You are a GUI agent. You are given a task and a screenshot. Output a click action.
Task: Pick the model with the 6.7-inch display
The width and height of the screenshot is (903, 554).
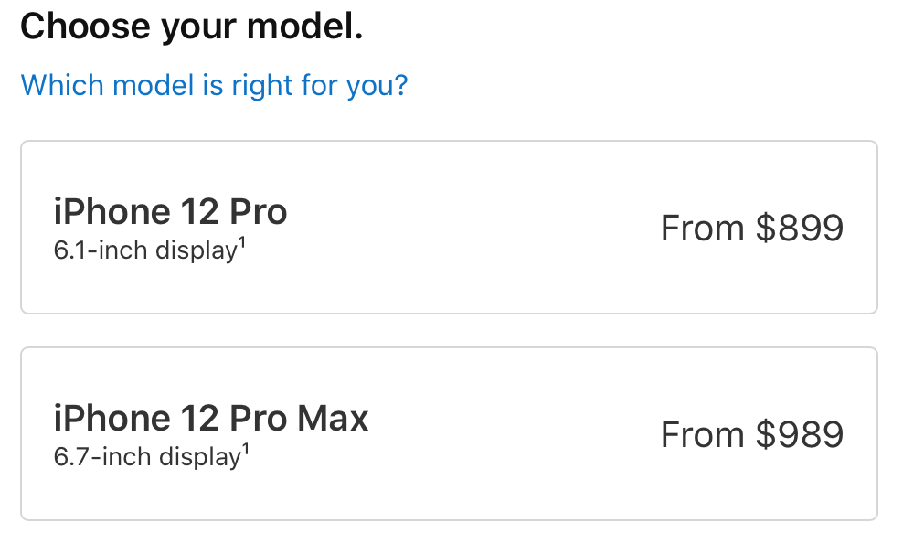[448, 433]
